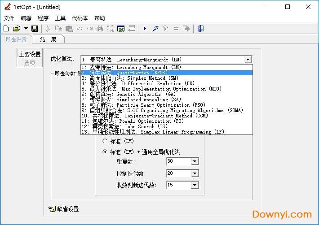Select 标准 (LM) + 通用全局优化法 radio option
This screenshot has height=225, width=319.
pyautogui.click(x=106, y=152)
